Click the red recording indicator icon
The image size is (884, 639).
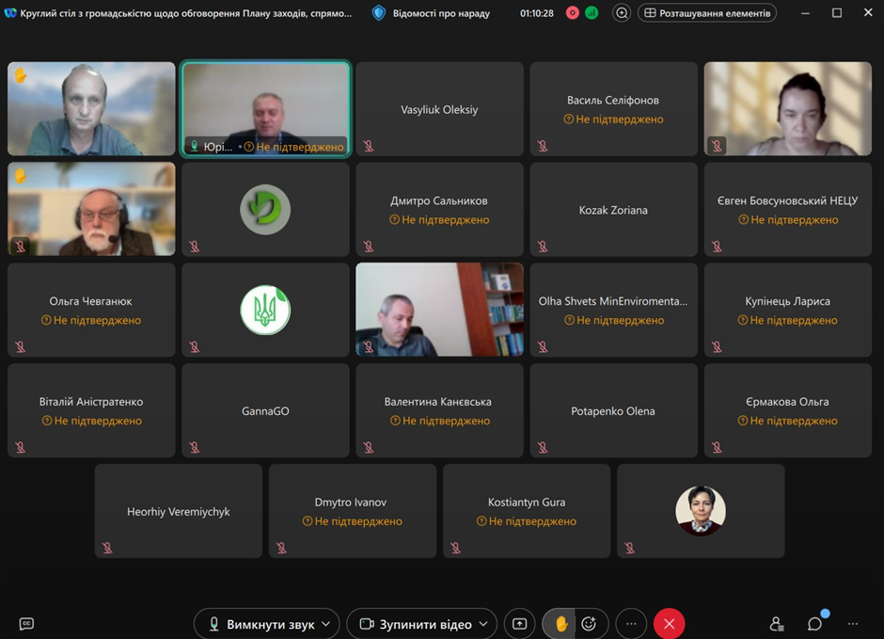click(572, 13)
